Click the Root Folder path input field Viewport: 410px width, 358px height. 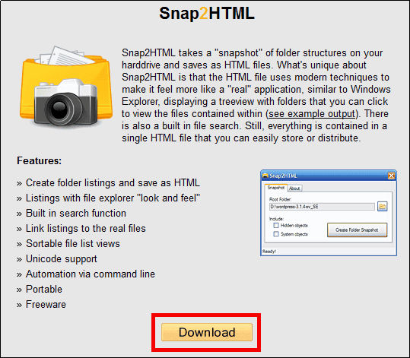coord(322,207)
